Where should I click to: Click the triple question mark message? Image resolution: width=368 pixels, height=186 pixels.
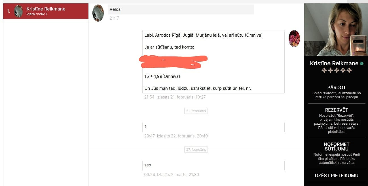[213, 166]
